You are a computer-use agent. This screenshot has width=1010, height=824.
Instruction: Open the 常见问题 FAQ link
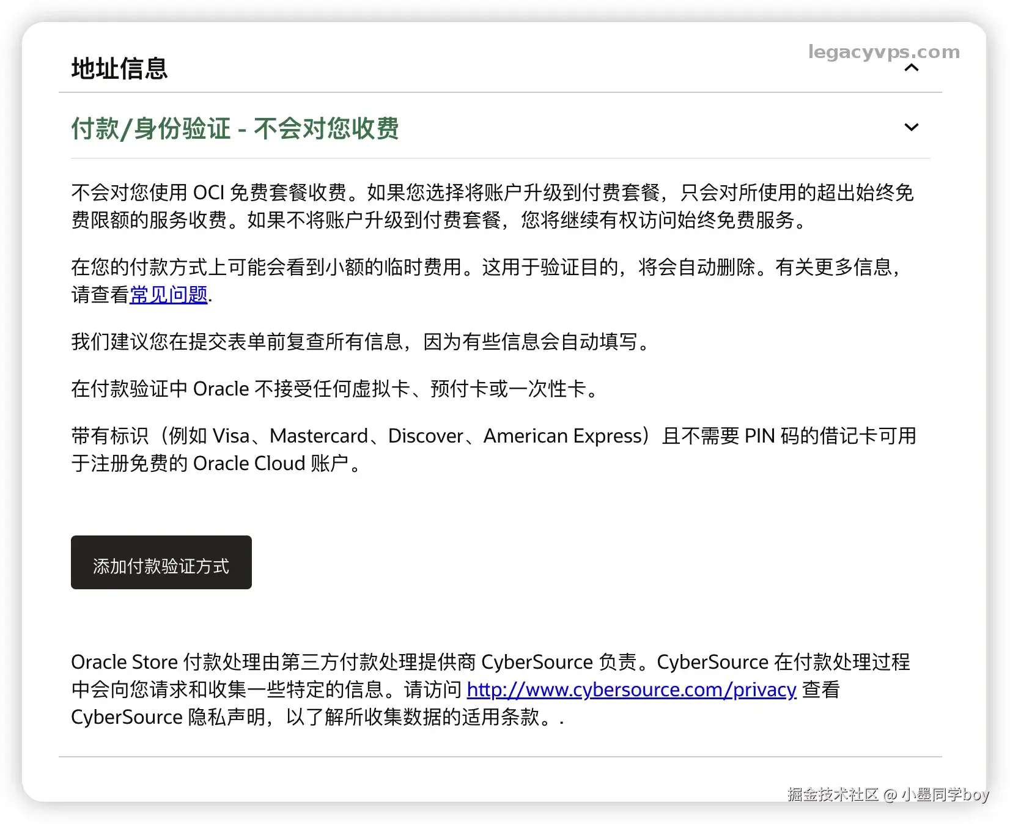(169, 295)
